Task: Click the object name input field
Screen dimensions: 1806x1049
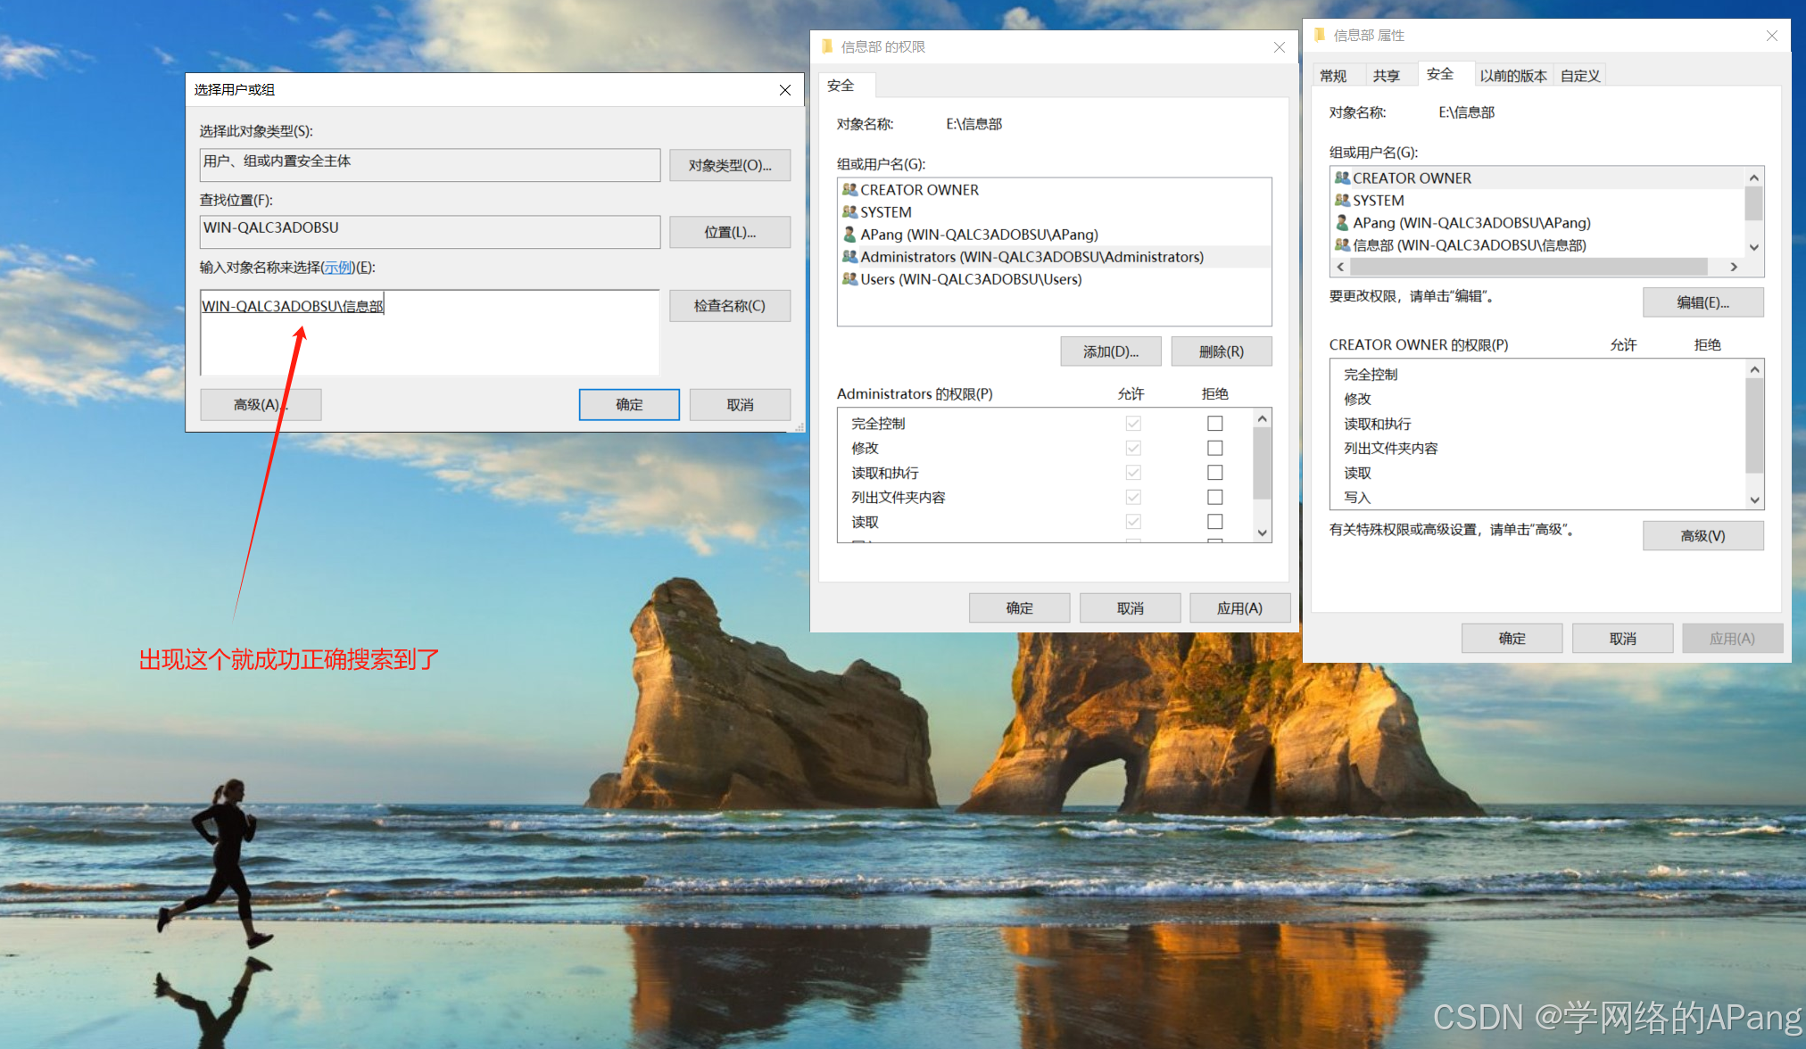Action: [x=429, y=332]
